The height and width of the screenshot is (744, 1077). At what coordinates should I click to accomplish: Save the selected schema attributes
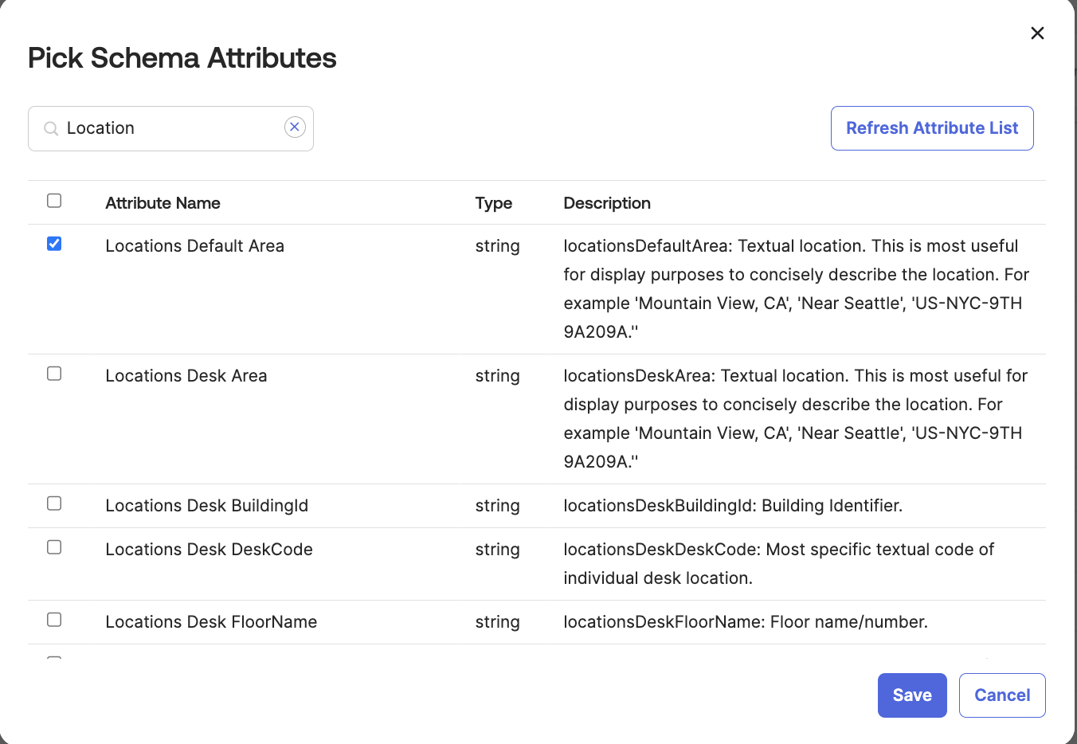(x=912, y=695)
